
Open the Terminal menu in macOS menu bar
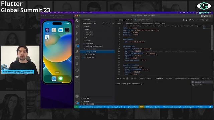pyautogui.click(x=79, y=13)
